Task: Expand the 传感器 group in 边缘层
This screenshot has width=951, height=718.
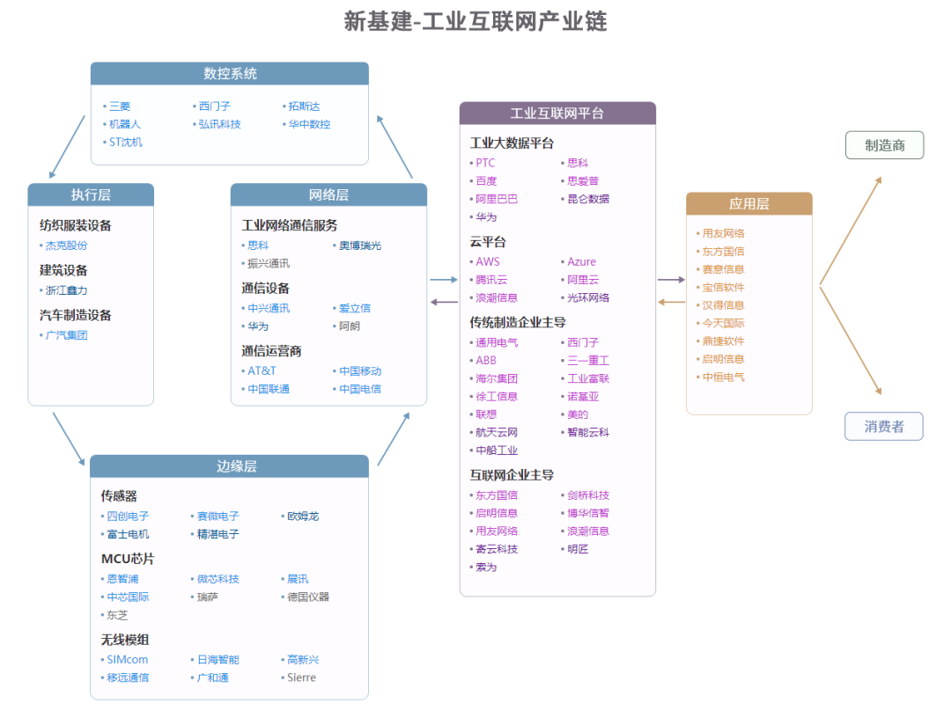Action: point(122,495)
